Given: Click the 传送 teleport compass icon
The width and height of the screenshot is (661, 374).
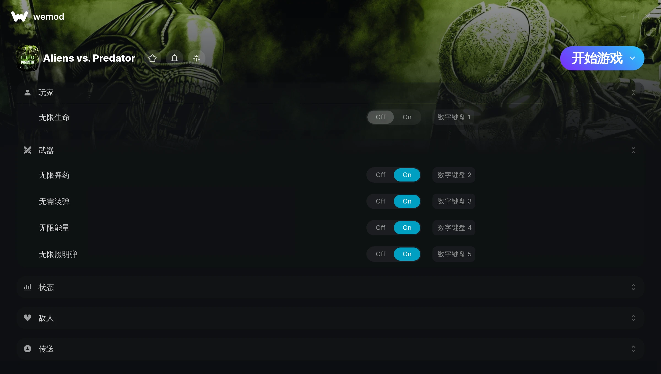Looking at the screenshot, I should click(x=28, y=349).
